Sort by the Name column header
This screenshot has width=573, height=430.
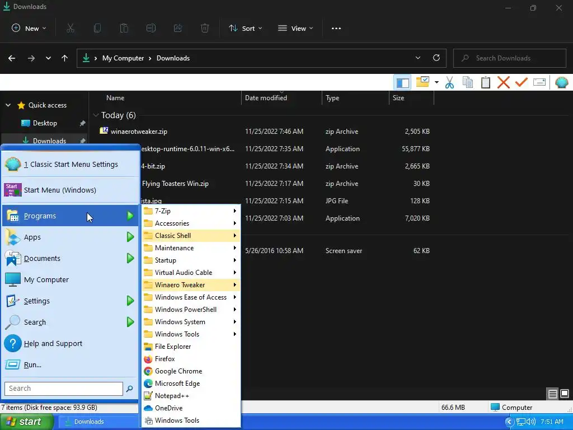point(115,98)
